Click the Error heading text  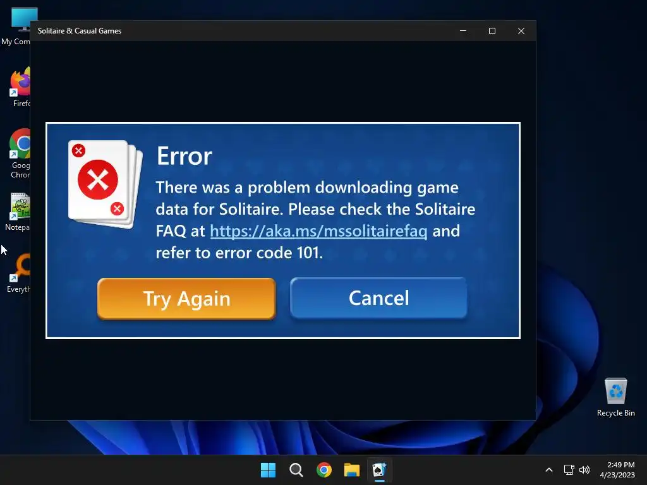[184, 157]
